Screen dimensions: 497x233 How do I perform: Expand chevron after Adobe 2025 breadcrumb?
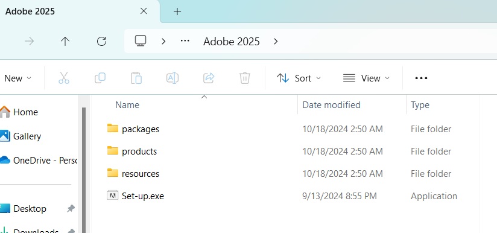coord(276,41)
